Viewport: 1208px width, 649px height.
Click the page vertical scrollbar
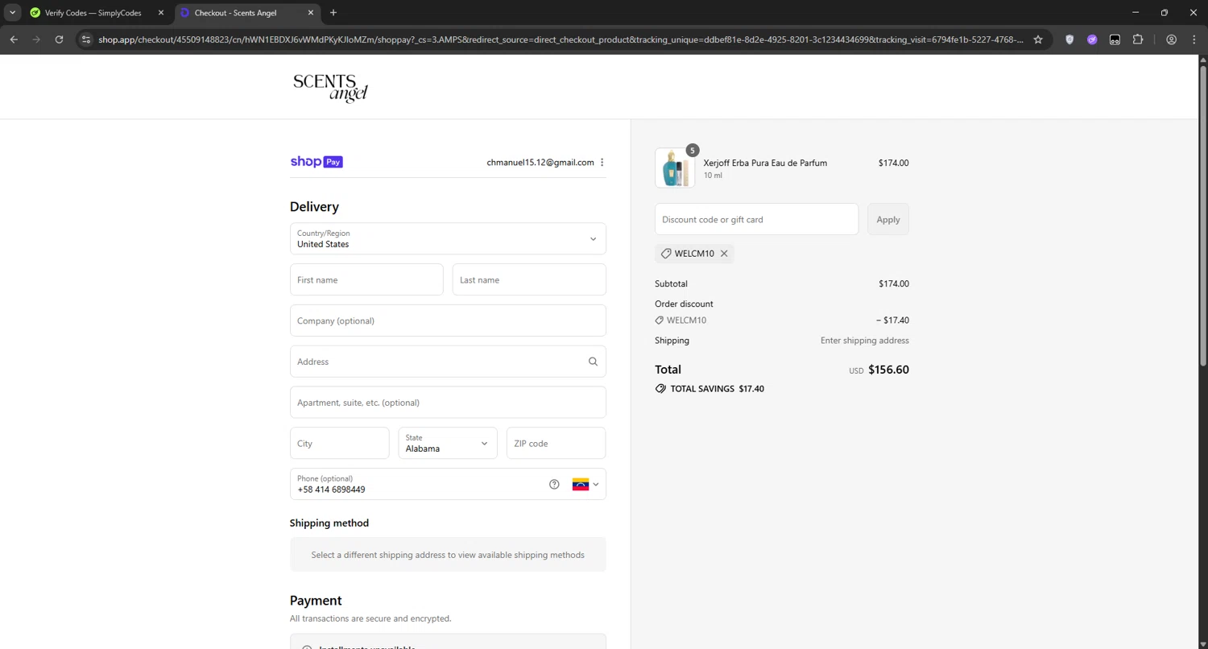(x=1202, y=217)
